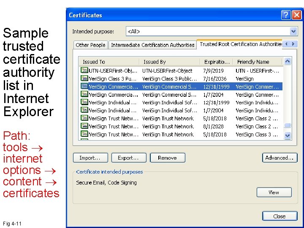Click certificate icon of VeriSign Commercial 1/7/2004 row
The height and width of the screenshot is (228, 304).
pos(84,94)
